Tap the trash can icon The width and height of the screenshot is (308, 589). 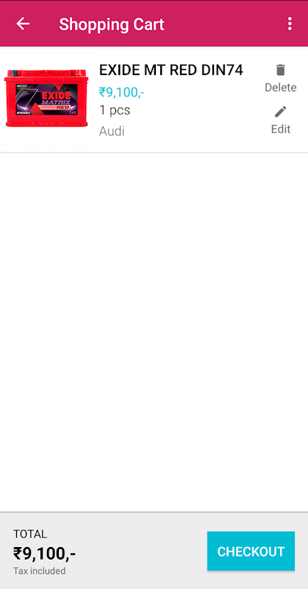[280, 70]
